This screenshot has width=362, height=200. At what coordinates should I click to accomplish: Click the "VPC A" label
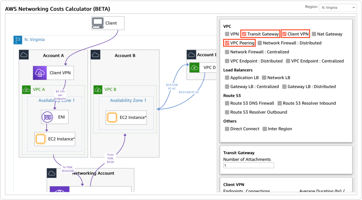click(39, 89)
